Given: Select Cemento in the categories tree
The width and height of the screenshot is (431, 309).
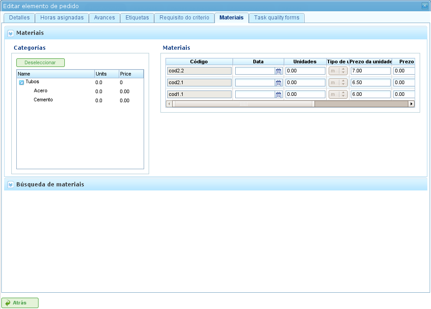Looking at the screenshot, I should [43, 100].
